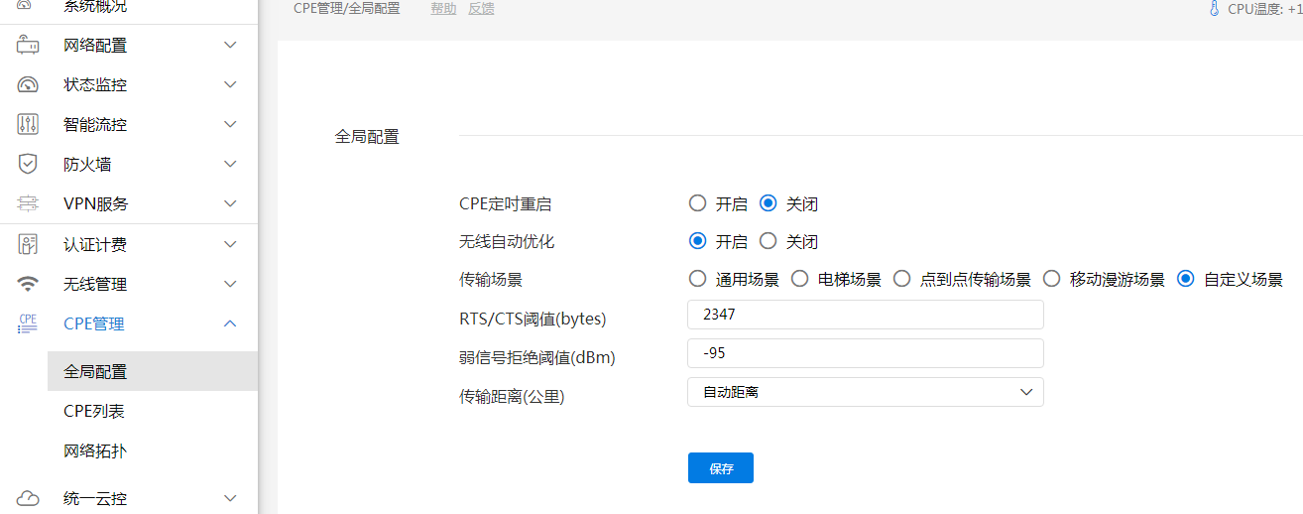Select the 电梯场景 transmission scenario

pos(800,279)
